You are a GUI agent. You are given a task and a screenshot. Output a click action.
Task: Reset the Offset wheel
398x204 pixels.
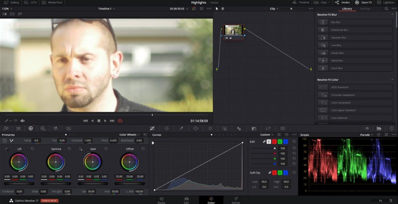(143, 149)
